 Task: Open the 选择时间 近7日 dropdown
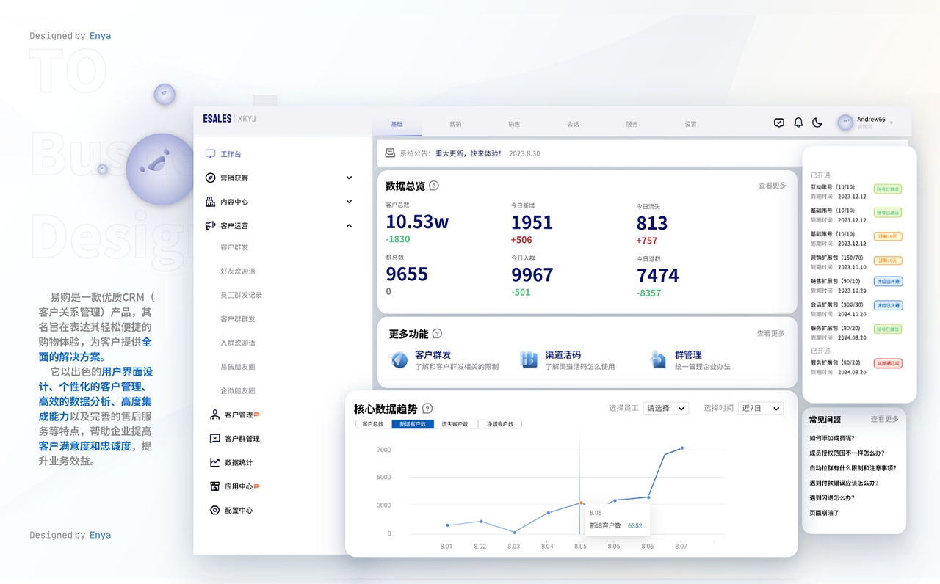pos(761,409)
